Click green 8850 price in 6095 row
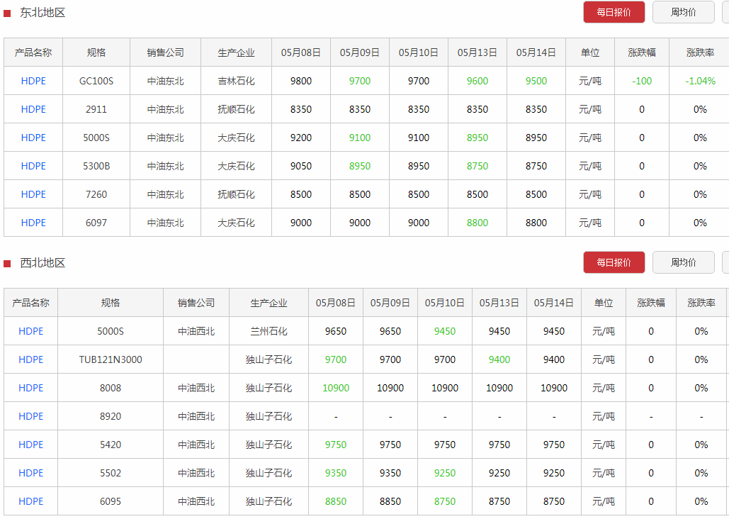 pos(336,502)
